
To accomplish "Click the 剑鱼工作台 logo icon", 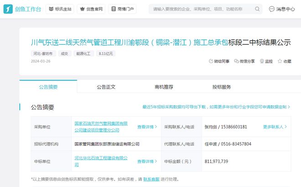I will (x=8, y=9).
